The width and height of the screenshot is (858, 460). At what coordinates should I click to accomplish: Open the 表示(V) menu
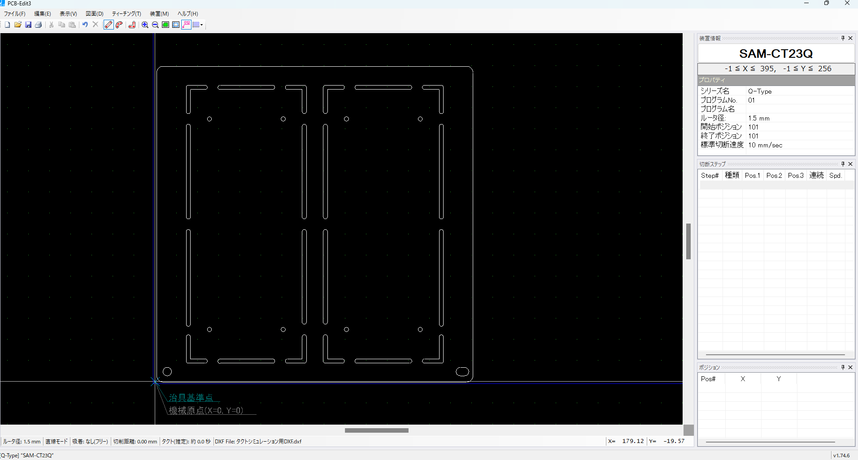(x=68, y=13)
